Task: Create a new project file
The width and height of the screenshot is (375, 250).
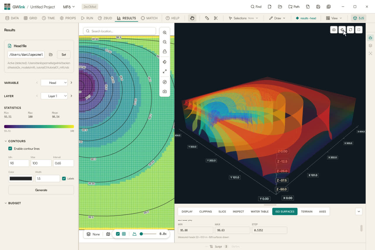Action: (x=270, y=7)
